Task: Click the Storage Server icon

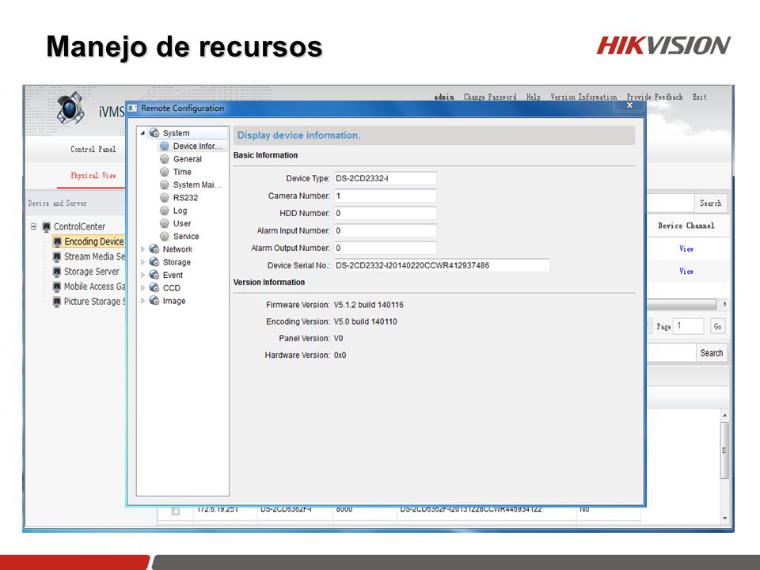Action: [57, 272]
